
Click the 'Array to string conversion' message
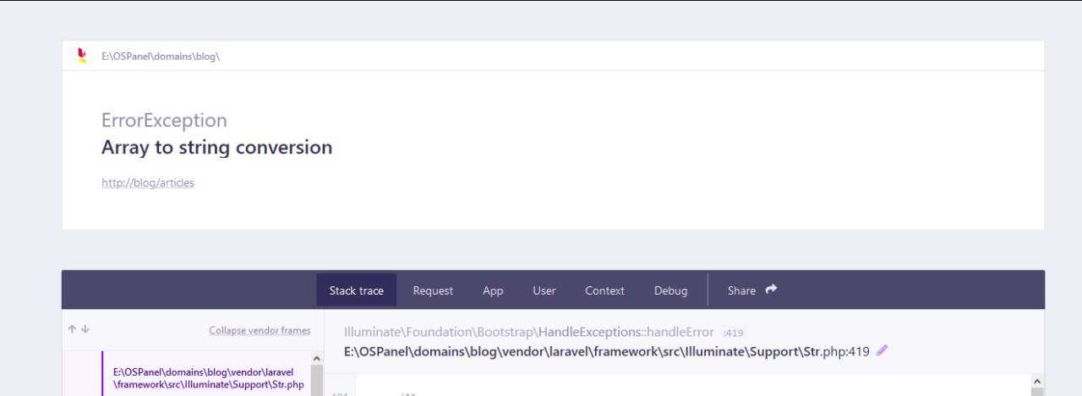(216, 147)
